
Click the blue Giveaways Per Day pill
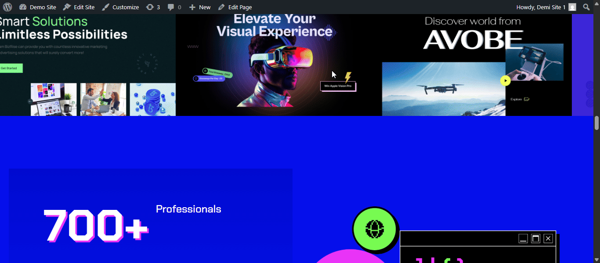209,79
